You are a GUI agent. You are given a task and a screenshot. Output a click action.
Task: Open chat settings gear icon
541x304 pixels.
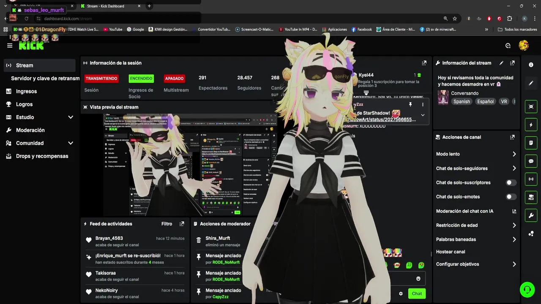click(x=401, y=293)
